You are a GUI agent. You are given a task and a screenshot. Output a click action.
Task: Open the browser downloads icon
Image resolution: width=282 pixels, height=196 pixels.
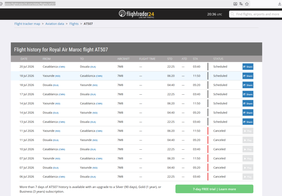(x=280, y=4)
